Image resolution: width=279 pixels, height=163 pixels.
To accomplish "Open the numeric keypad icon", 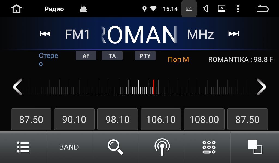I will (x=209, y=147).
